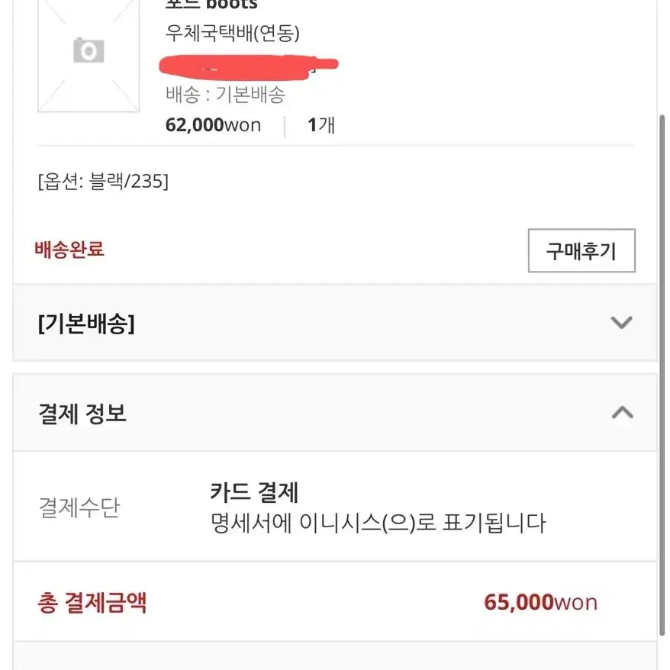Click the product placeholder thumbnail image
This screenshot has width=670, height=670.
click(x=89, y=56)
